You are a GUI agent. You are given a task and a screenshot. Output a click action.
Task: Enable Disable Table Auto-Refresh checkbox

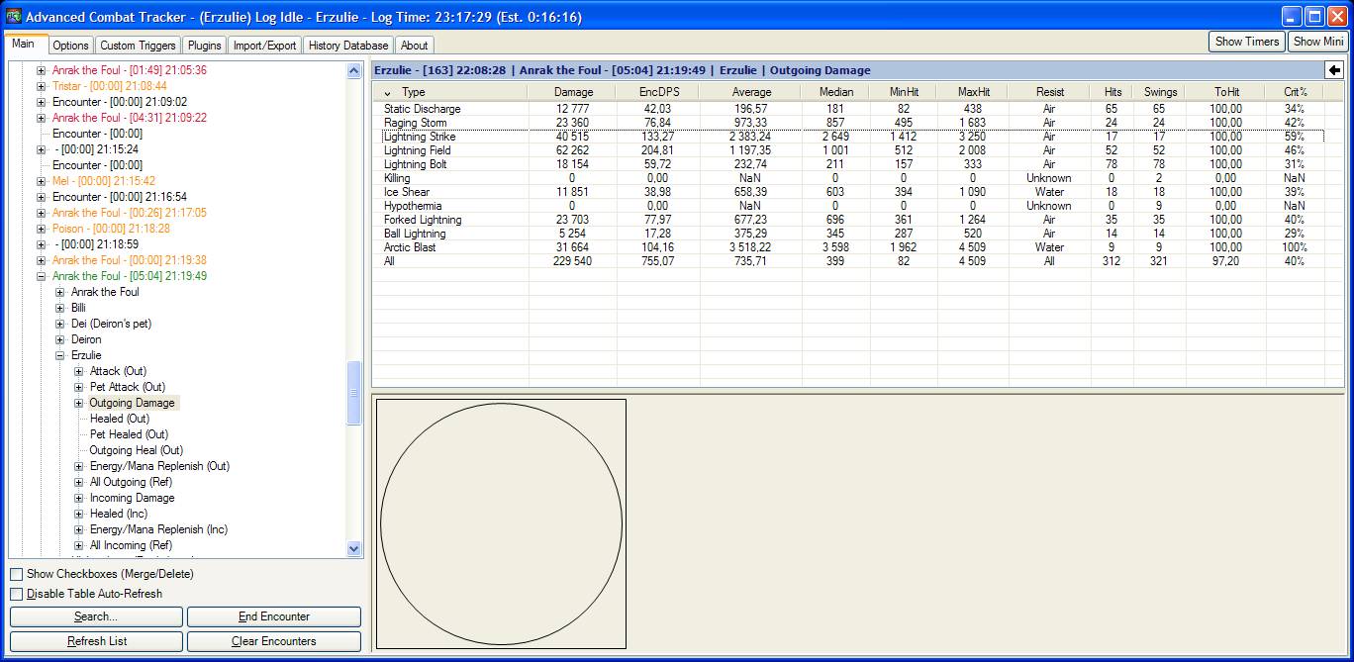16,594
